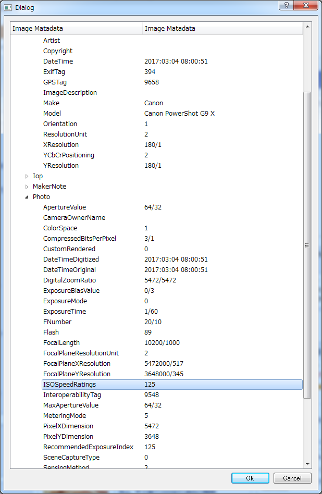Select the FocalPlaneXResolution row

172,363
